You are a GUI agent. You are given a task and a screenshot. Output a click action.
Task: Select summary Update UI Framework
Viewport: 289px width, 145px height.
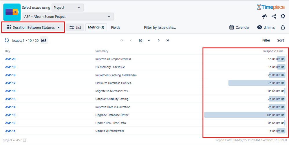[110, 131]
